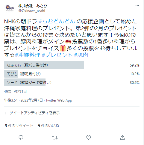Viewport: 144px width, 145px height.
Task: Retweet using the arrows icon
Action: (55, 138)
